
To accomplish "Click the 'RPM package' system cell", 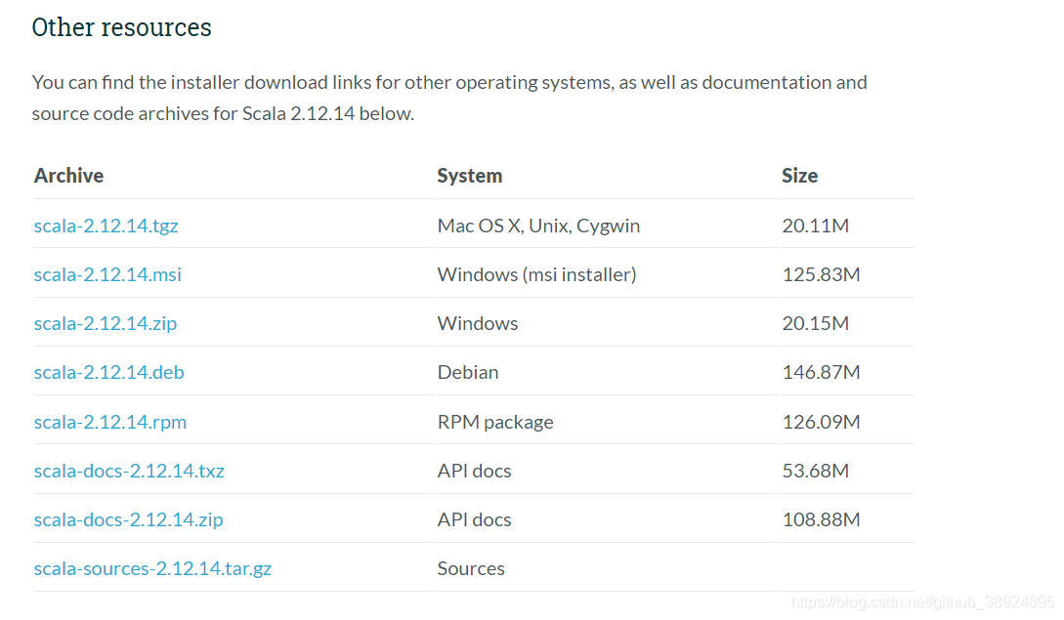I will click(x=495, y=422).
